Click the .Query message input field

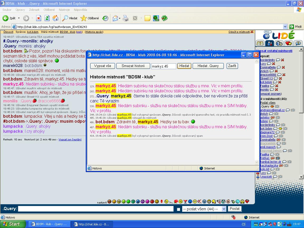tap(96, 209)
